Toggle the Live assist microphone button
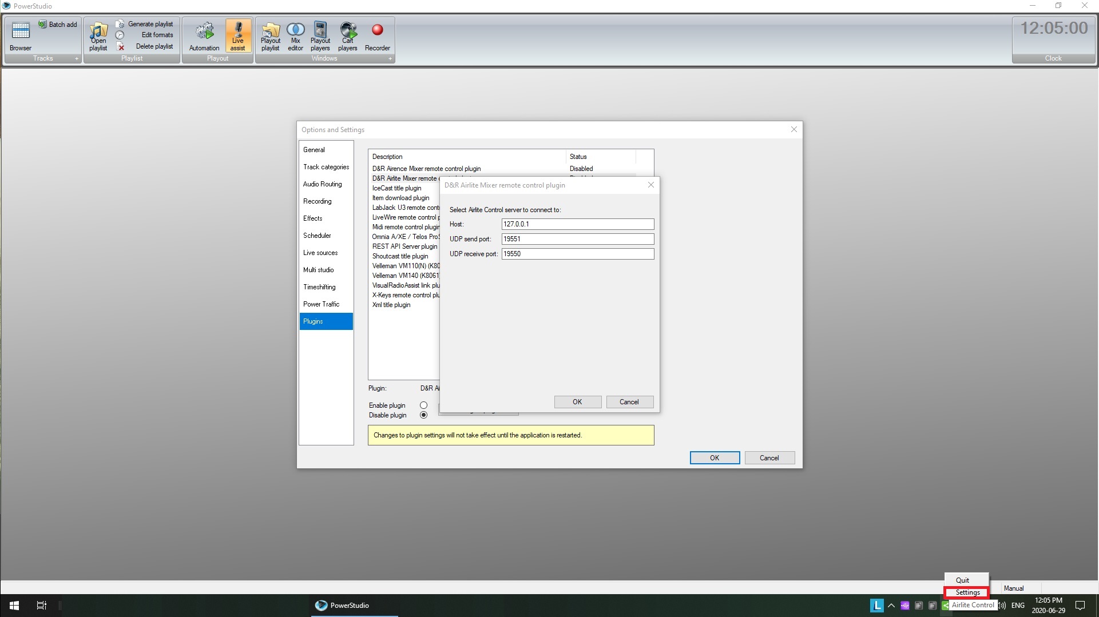 click(238, 35)
